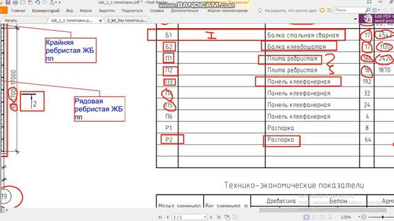
Task: Click the 'Расскажите, что хотите сделать' field
Action: pos(290,10)
